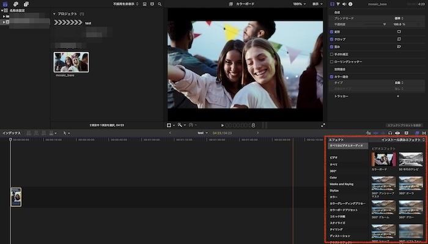Collapse the プロジェクト disclosure triangle

54,13
